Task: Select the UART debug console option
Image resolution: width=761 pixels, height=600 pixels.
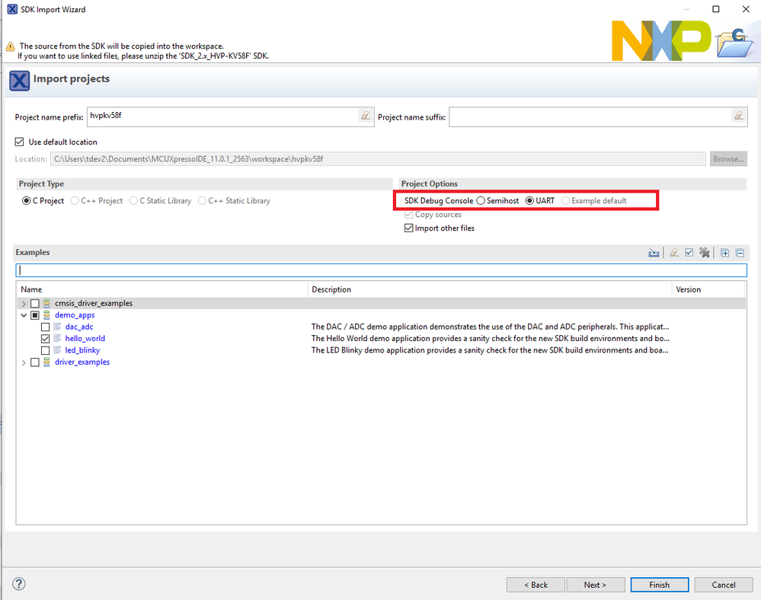Action: click(x=529, y=201)
